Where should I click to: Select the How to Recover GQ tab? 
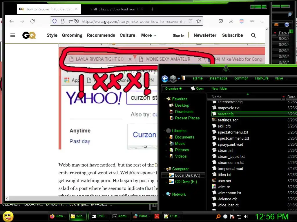coord(49,9)
